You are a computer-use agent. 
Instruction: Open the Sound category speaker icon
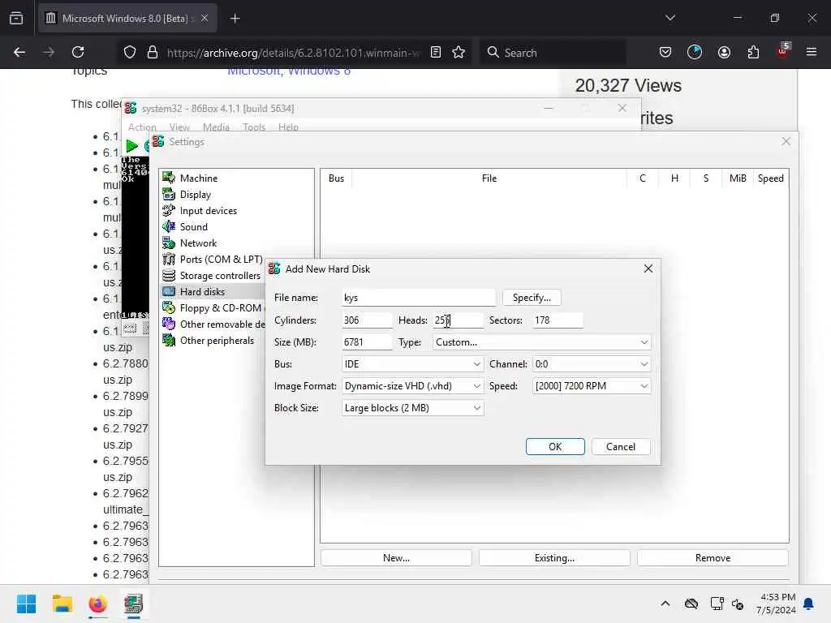(169, 227)
